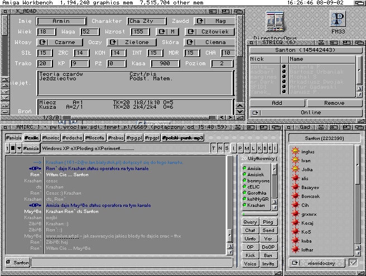Click the lowest minus icon in K_AD&D sidebar
Image resolution: width=366 pixels, height=276 pixels.
4,112
